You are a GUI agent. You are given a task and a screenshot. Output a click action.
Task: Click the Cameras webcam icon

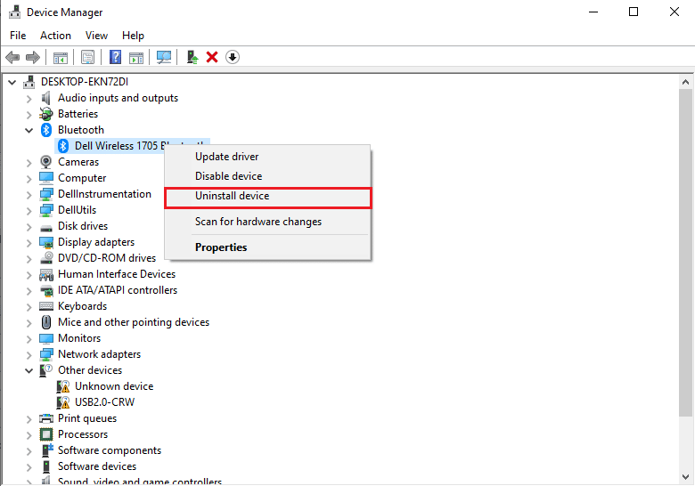[x=45, y=162]
